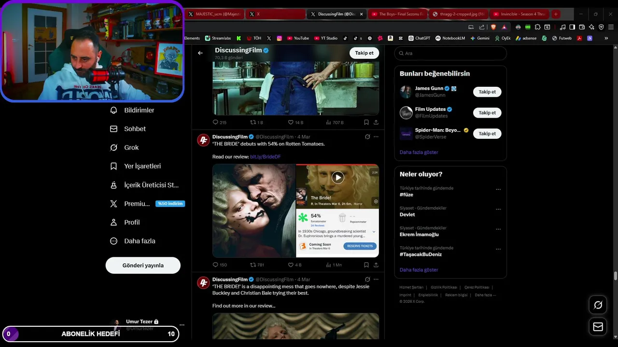This screenshot has width=618, height=347.
Task: View analytics of the 1 Mn views post
Action: (x=334, y=265)
